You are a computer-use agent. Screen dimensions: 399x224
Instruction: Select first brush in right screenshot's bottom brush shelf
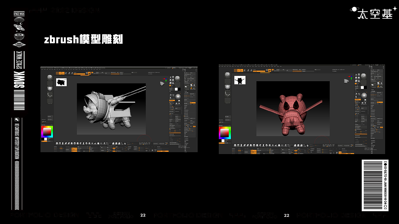coord(235,145)
